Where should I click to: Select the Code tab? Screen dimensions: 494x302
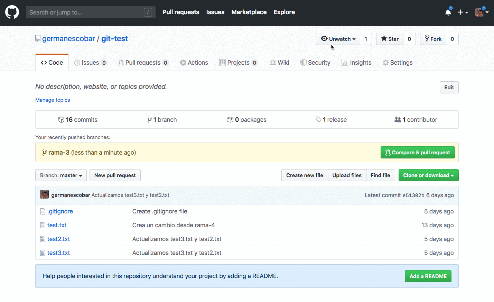click(x=52, y=63)
